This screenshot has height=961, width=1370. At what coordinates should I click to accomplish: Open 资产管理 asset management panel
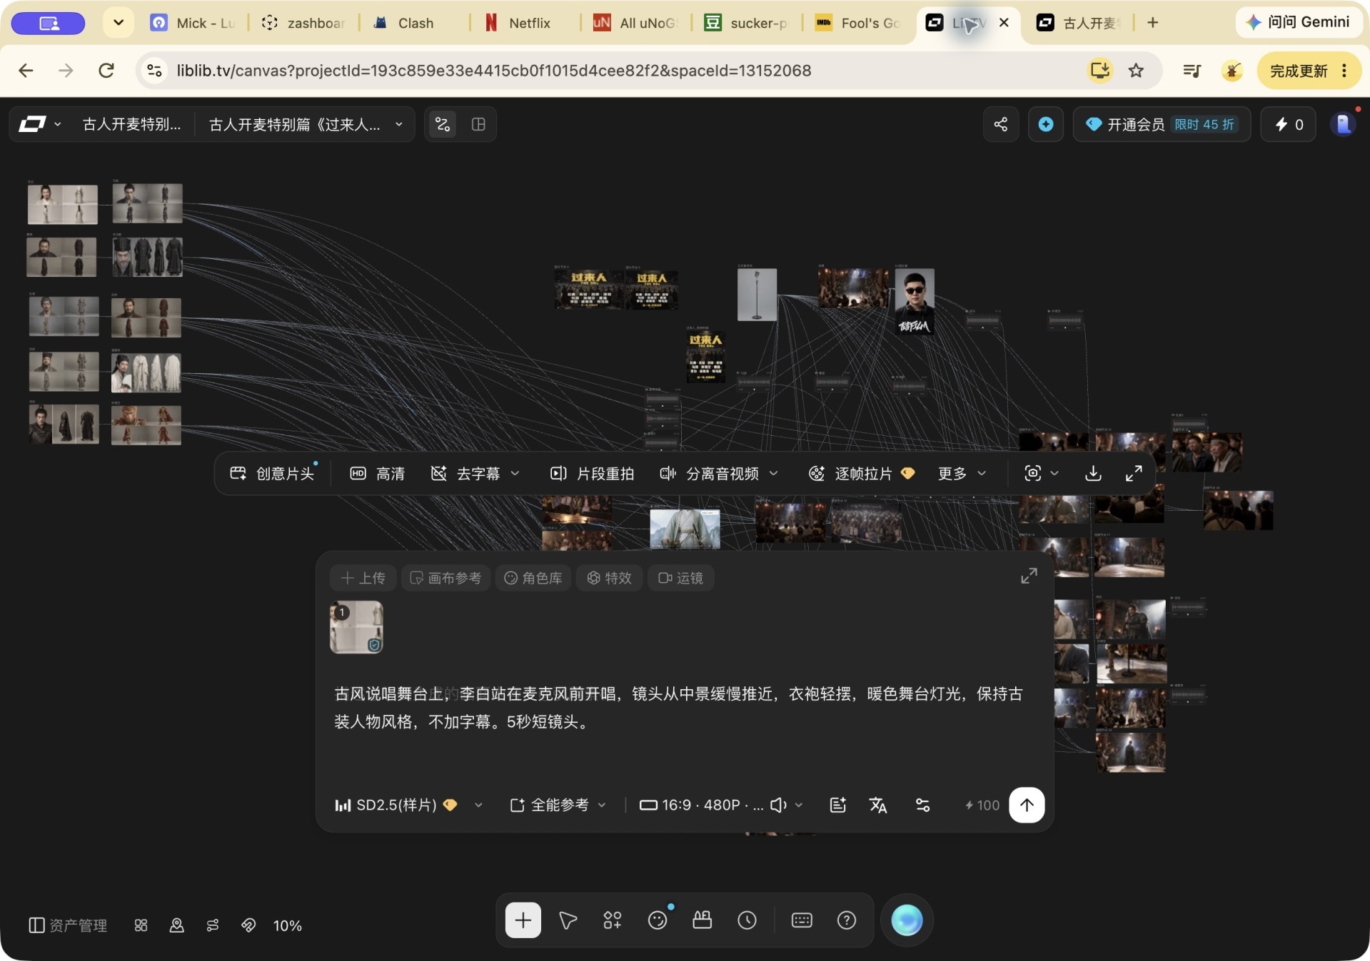coord(68,925)
